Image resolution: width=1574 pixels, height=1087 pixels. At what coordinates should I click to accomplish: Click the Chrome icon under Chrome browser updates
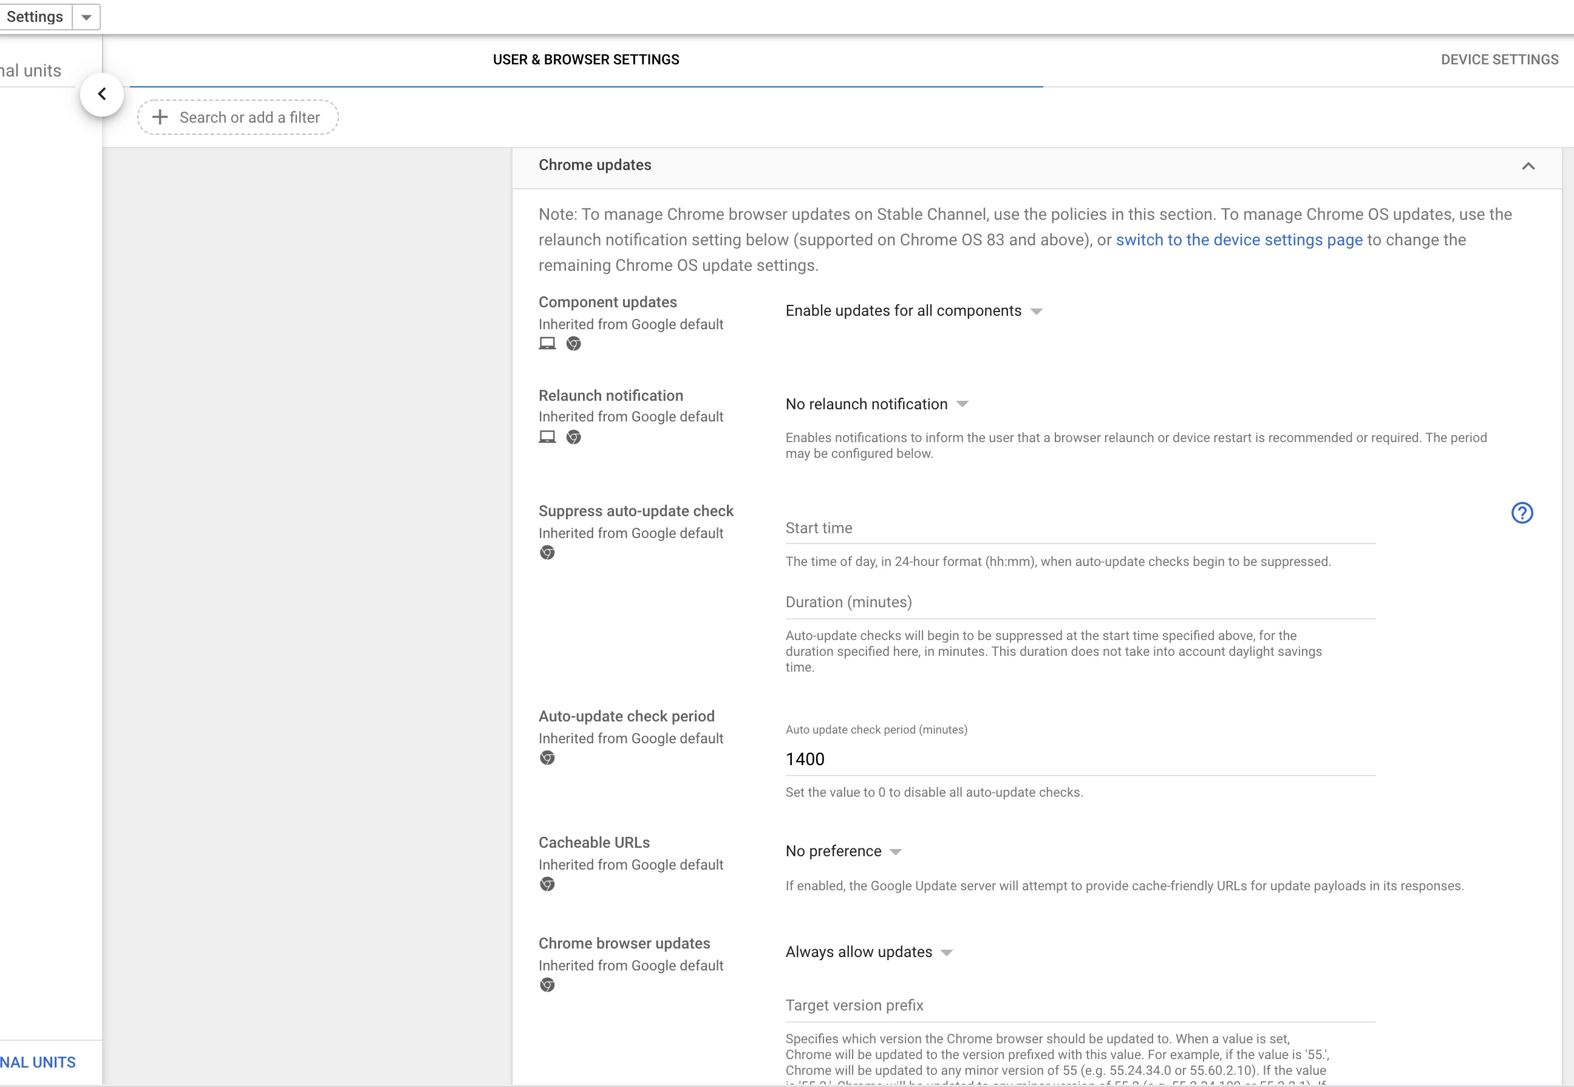point(547,985)
